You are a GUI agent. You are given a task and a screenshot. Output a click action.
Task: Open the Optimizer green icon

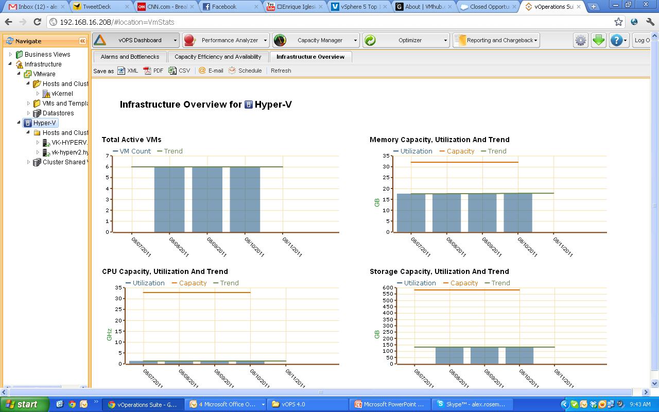tap(370, 40)
